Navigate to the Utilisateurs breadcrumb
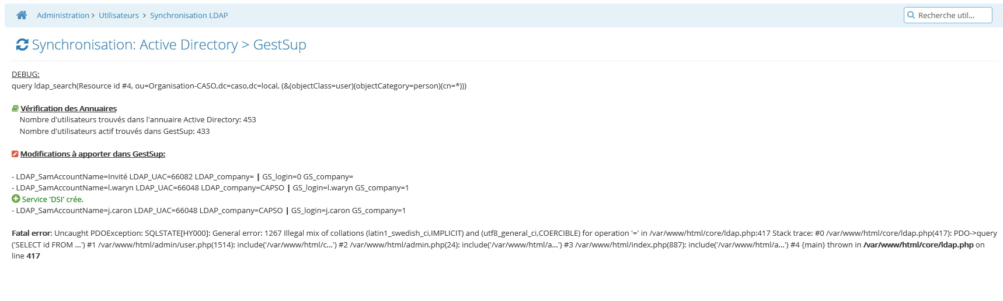This screenshot has height=301, width=1003. coord(119,16)
